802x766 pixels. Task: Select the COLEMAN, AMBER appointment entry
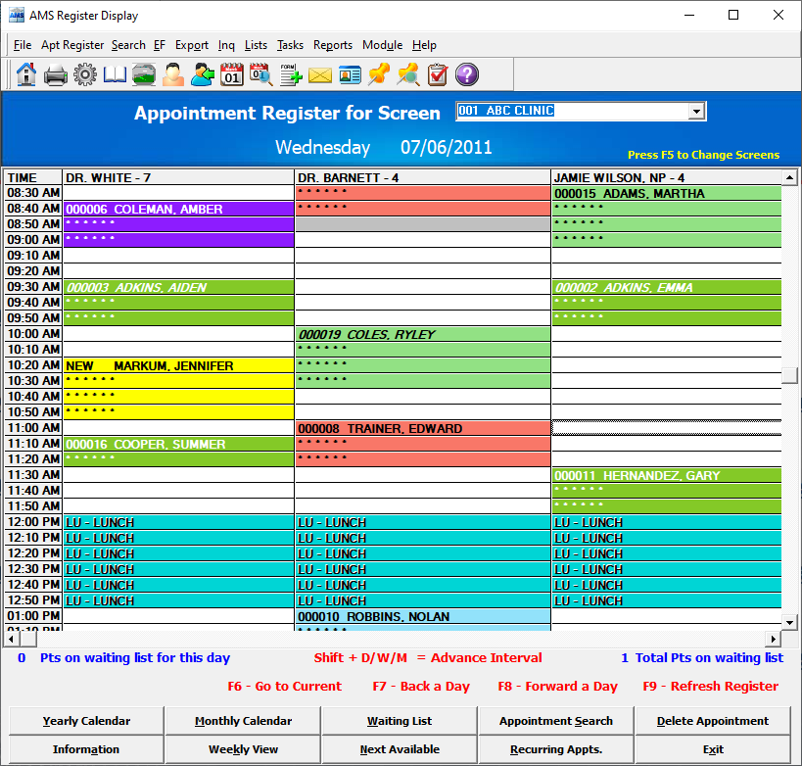[x=147, y=209]
